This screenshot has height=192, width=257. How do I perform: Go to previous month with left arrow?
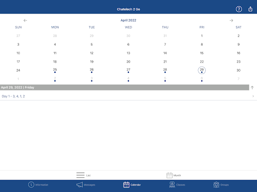point(25,20)
